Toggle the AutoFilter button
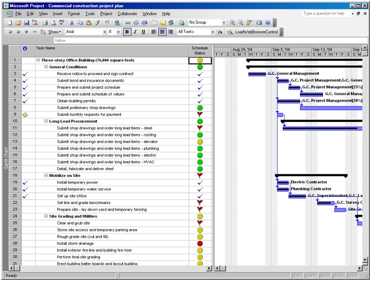The width and height of the screenshot is (371, 281). coord(220,32)
